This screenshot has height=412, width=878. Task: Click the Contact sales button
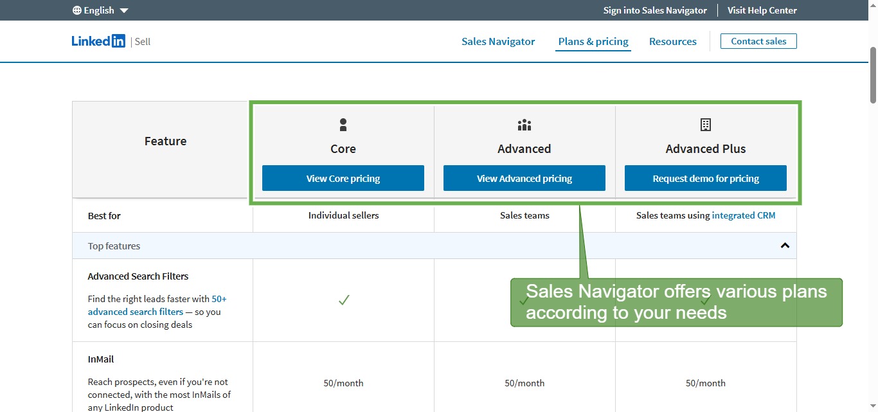tap(758, 40)
